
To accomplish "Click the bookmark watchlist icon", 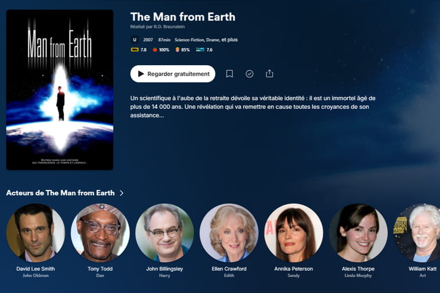I will pyautogui.click(x=229, y=74).
